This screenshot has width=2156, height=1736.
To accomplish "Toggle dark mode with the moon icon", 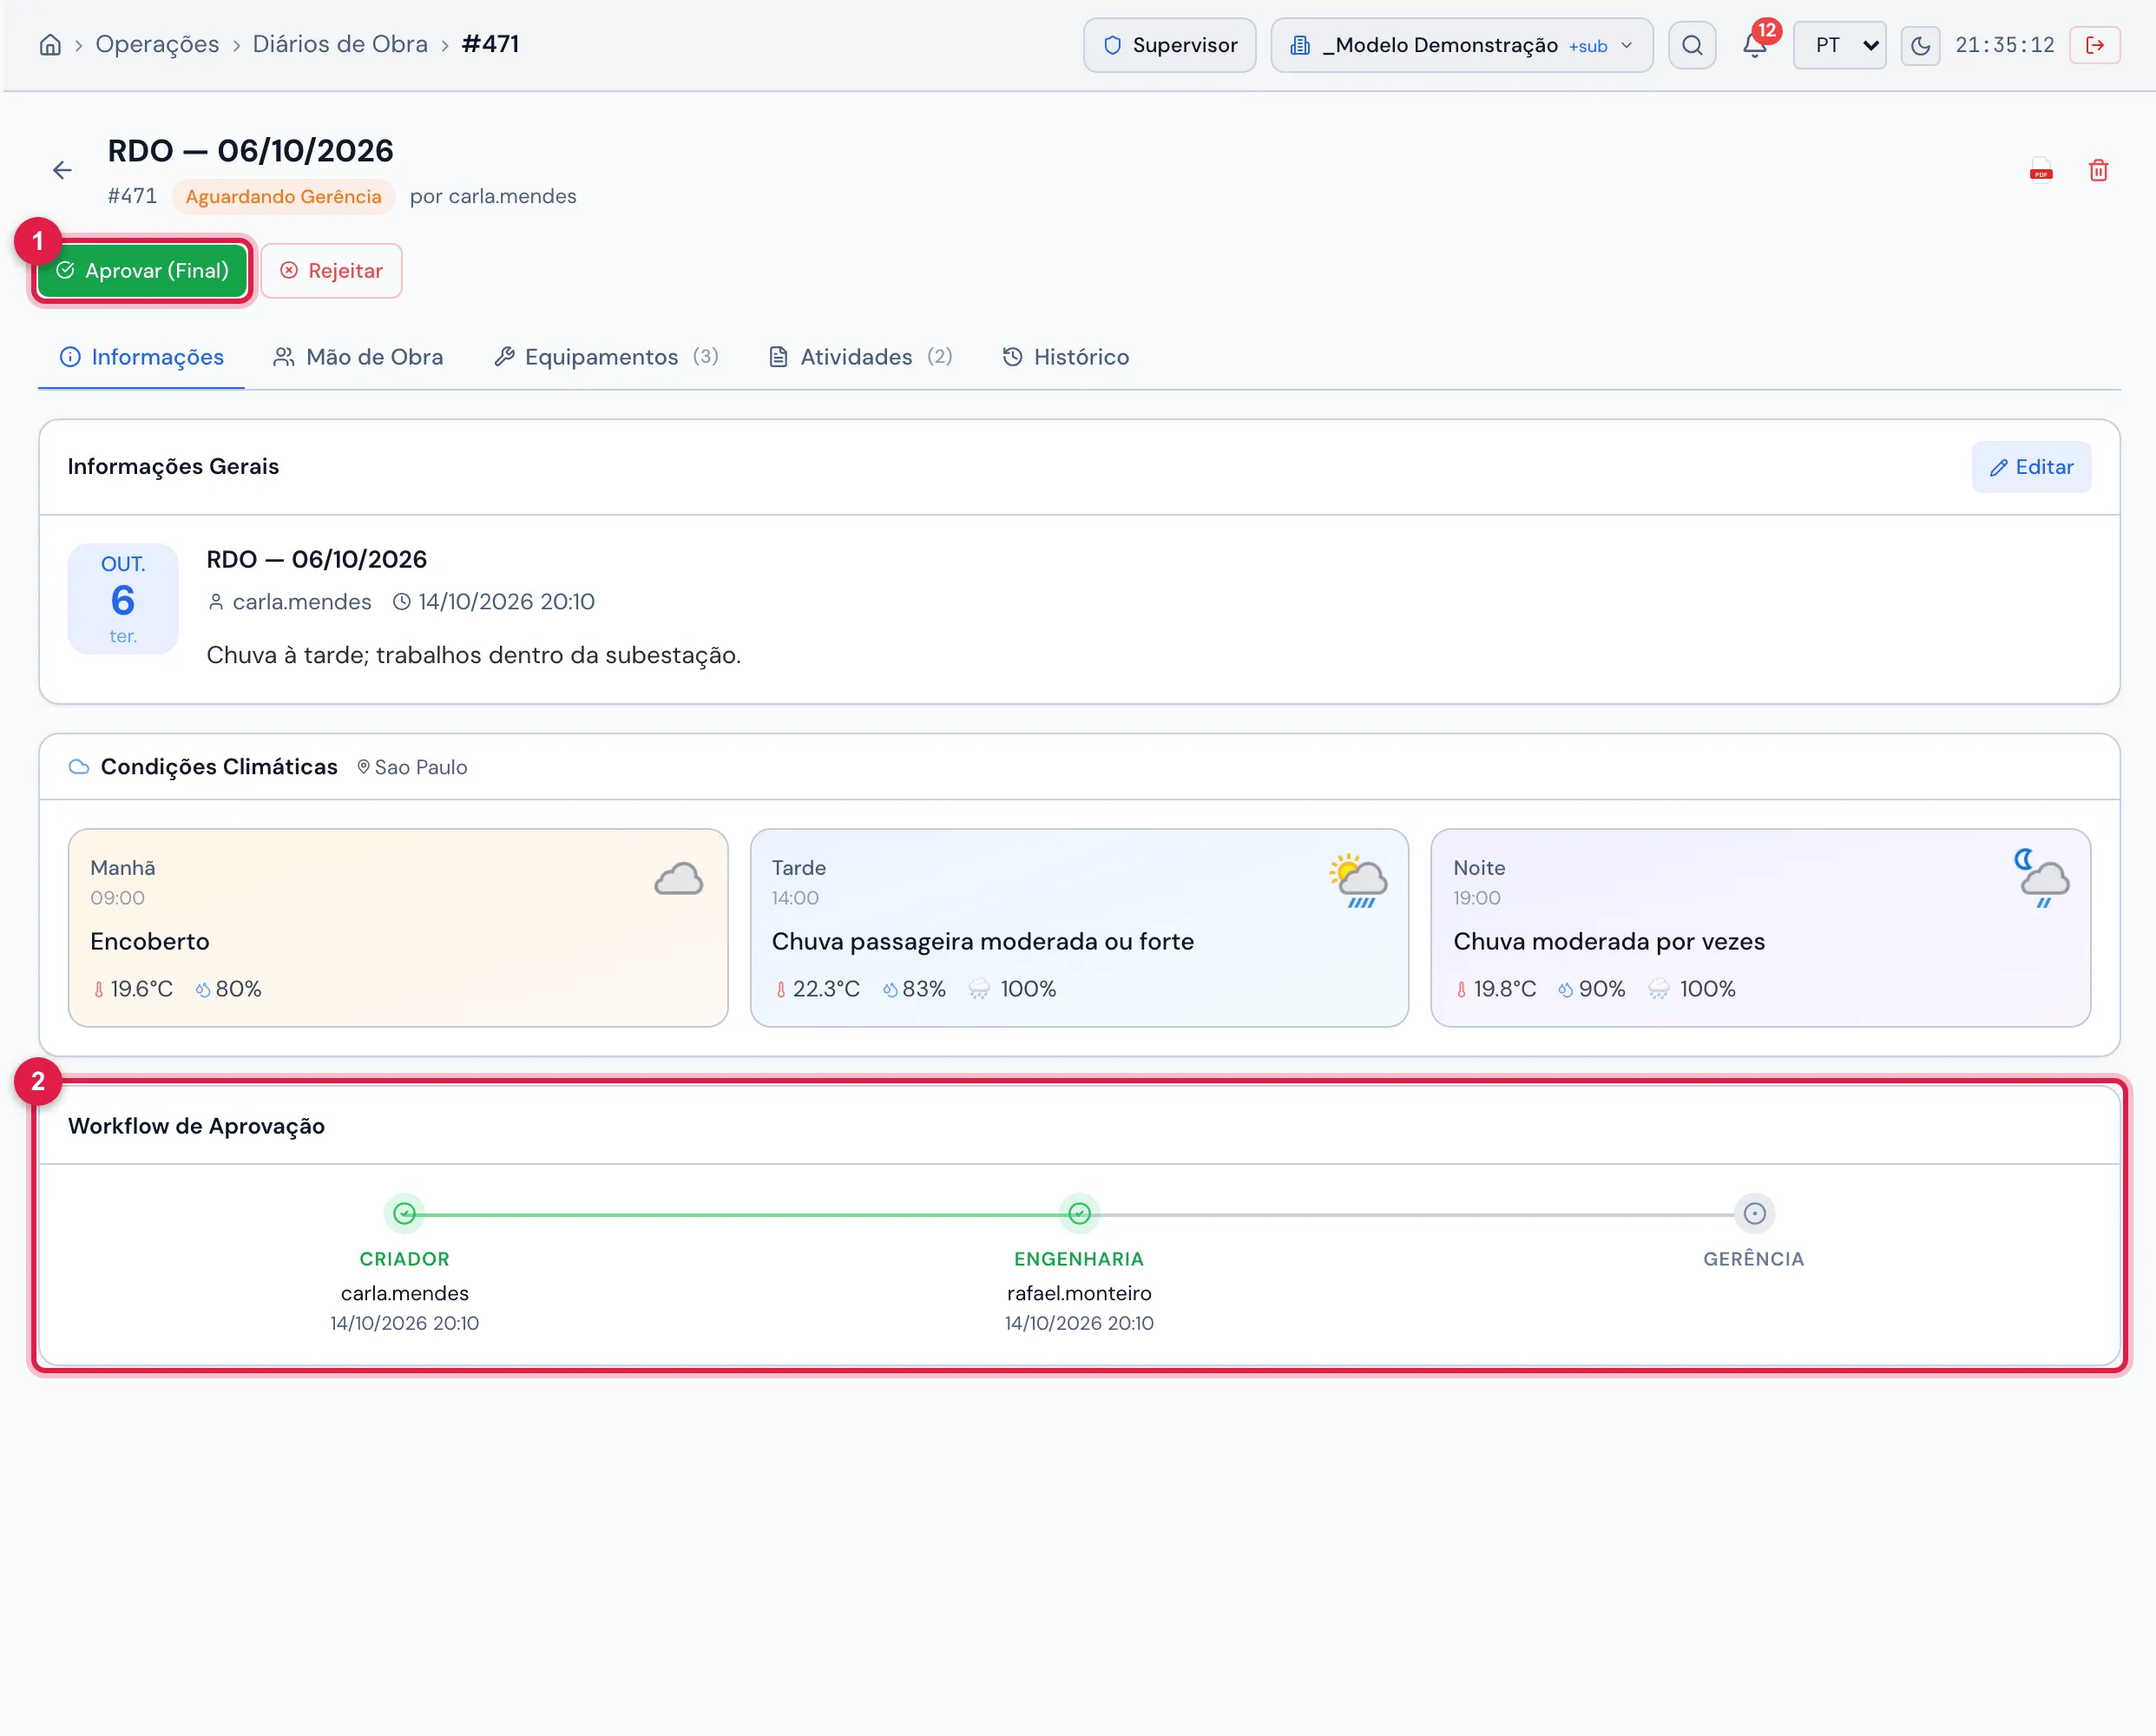I will (x=1920, y=45).
